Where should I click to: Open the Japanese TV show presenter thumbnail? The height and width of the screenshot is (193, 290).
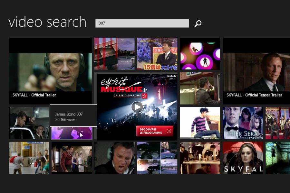coord(157,54)
